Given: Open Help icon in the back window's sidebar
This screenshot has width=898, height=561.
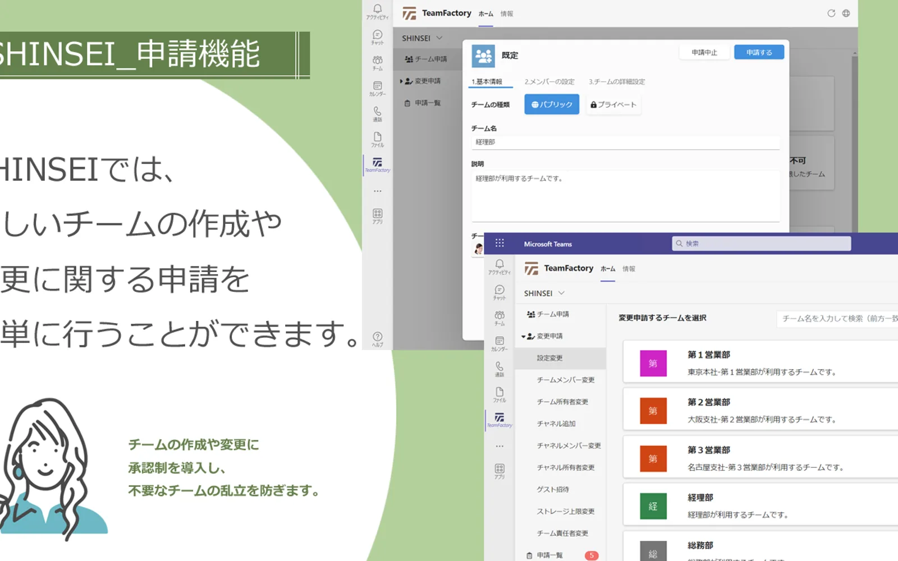Looking at the screenshot, I should point(377,339).
